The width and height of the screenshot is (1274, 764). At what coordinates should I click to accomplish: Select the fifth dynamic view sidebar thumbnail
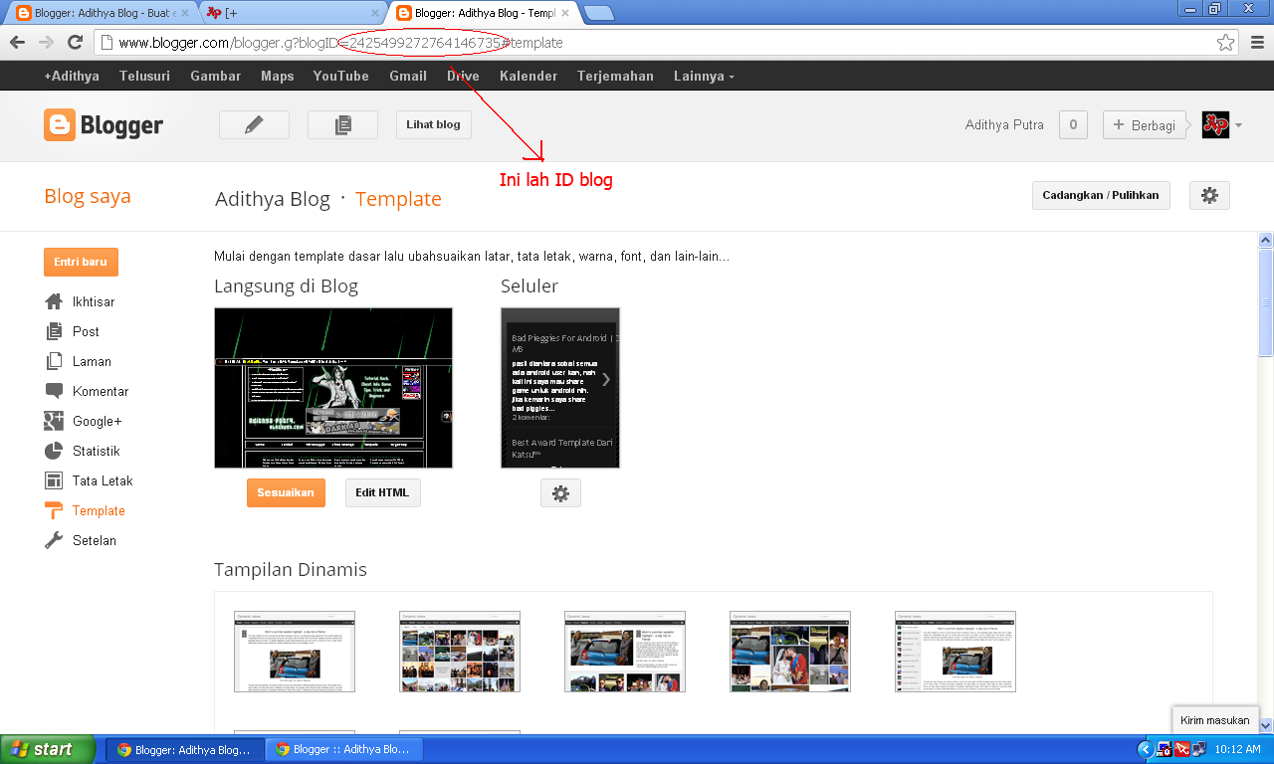click(x=955, y=652)
